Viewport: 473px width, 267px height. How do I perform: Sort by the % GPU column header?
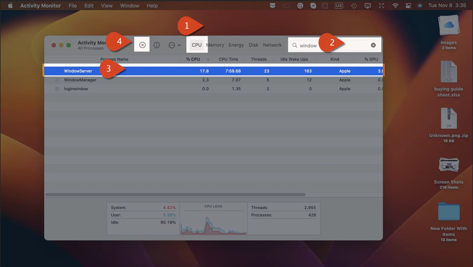coord(371,59)
